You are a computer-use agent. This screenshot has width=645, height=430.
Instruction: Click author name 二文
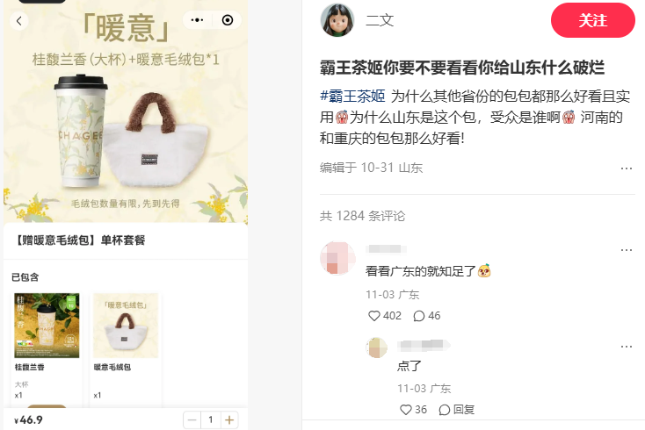[x=380, y=20]
